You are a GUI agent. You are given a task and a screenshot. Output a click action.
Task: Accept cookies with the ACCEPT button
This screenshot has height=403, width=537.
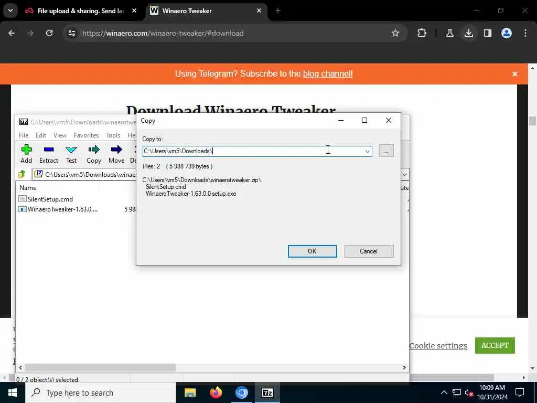[495, 345]
